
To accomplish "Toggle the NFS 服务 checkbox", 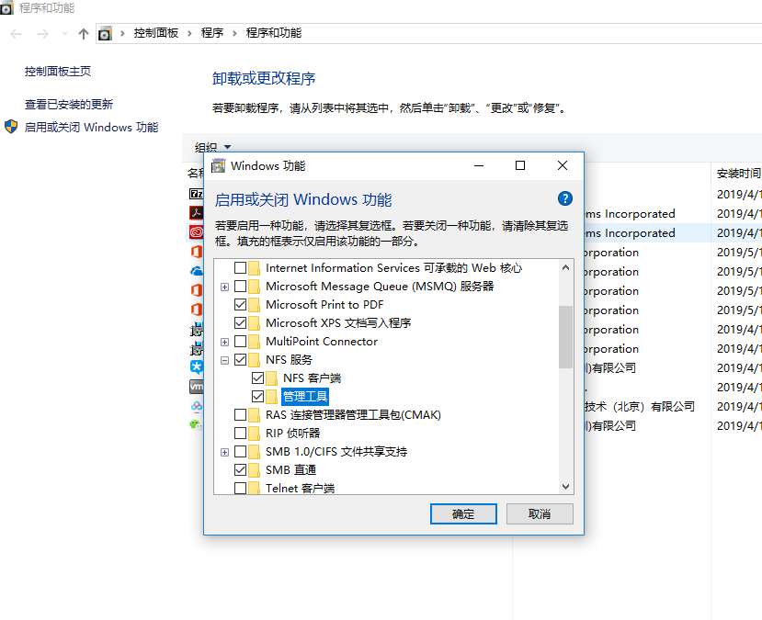I will click(x=240, y=360).
